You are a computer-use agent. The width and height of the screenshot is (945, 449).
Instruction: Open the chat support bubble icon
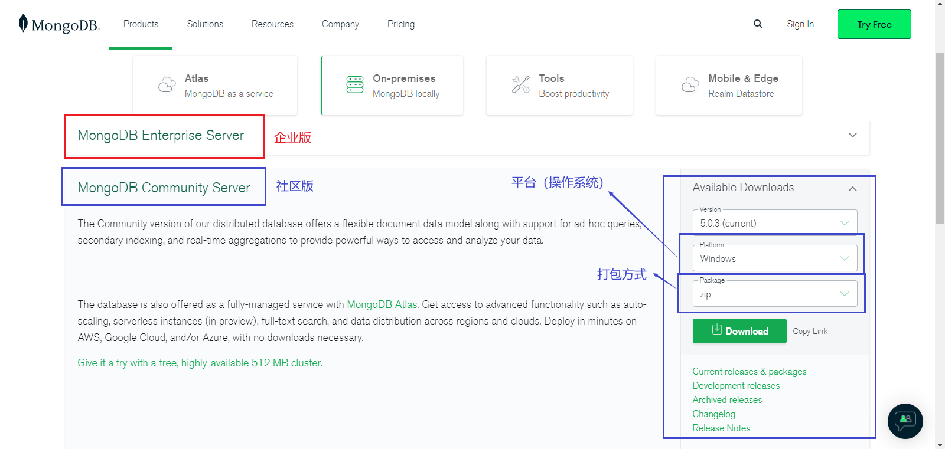pyautogui.click(x=905, y=421)
